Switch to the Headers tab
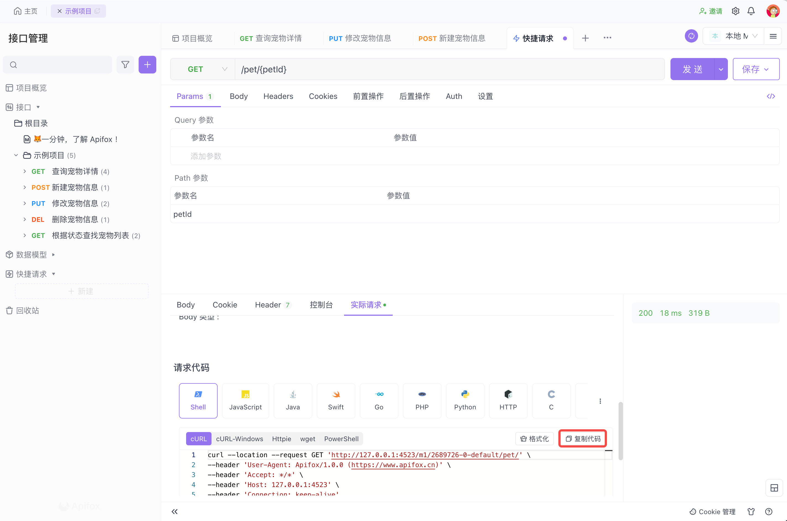This screenshot has width=787, height=521. coord(278,96)
